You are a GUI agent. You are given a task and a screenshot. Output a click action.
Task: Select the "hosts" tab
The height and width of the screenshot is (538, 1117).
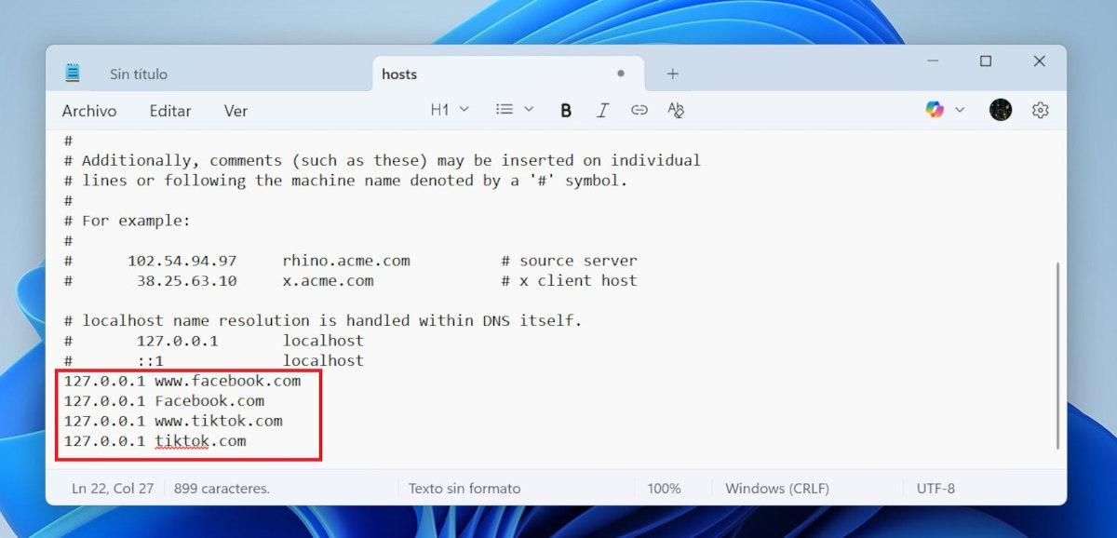tap(399, 74)
